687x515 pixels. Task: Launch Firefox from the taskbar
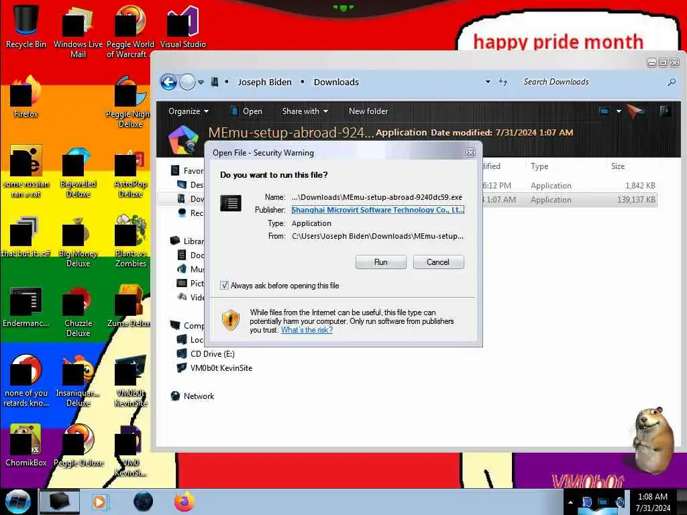(x=184, y=502)
